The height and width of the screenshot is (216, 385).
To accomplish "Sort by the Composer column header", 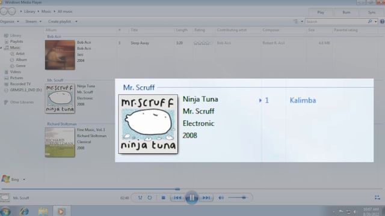I will [271, 30].
